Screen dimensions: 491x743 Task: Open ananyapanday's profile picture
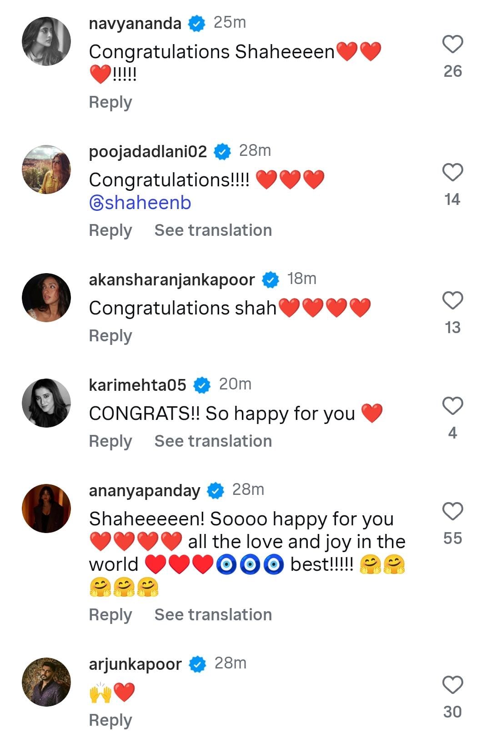[46, 509]
